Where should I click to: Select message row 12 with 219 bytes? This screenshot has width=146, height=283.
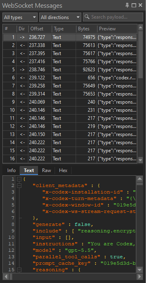coord(70,126)
